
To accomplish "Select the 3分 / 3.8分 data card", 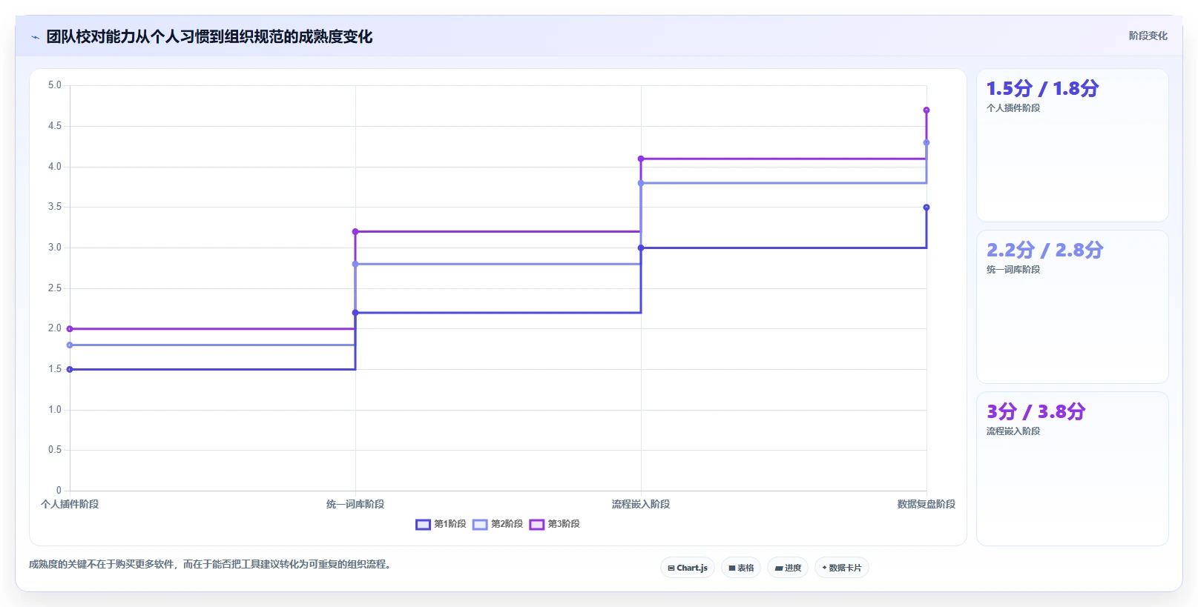I will [x=1073, y=468].
